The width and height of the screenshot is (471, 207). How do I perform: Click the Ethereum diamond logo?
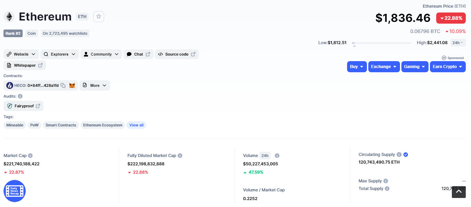pos(9,17)
